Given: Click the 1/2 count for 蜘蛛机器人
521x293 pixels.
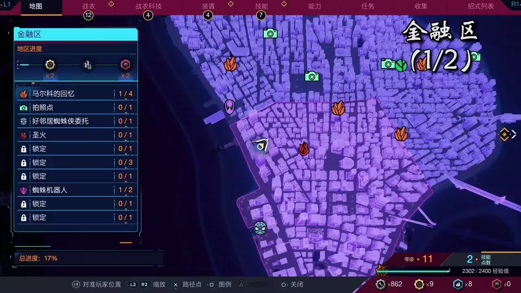Looking at the screenshot, I should point(125,190).
